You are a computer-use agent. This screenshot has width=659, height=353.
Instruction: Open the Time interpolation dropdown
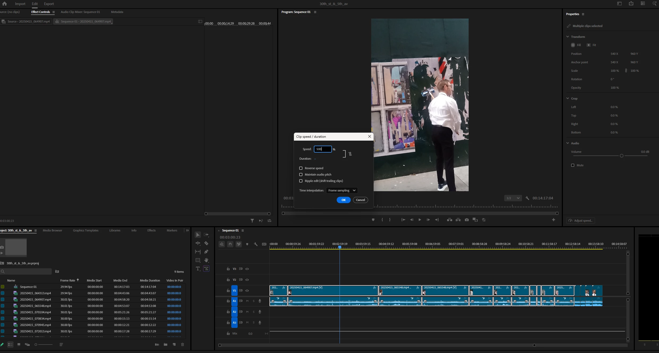[342, 190]
